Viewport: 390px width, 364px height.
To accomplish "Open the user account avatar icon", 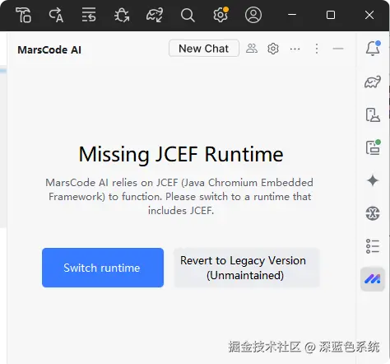I will tap(253, 15).
